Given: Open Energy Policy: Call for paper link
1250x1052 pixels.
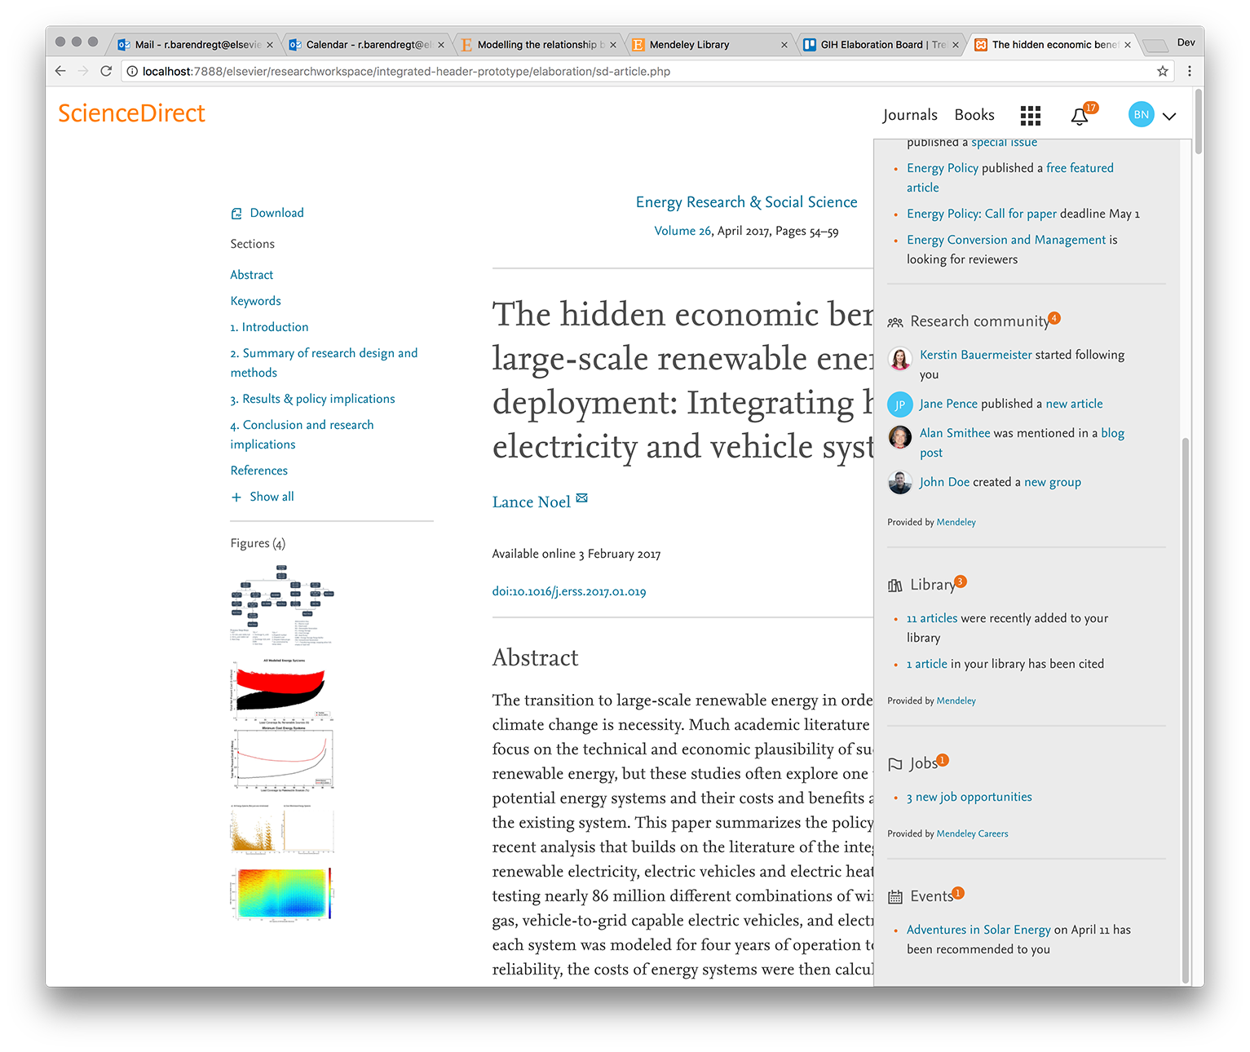Looking at the screenshot, I should coord(982,214).
